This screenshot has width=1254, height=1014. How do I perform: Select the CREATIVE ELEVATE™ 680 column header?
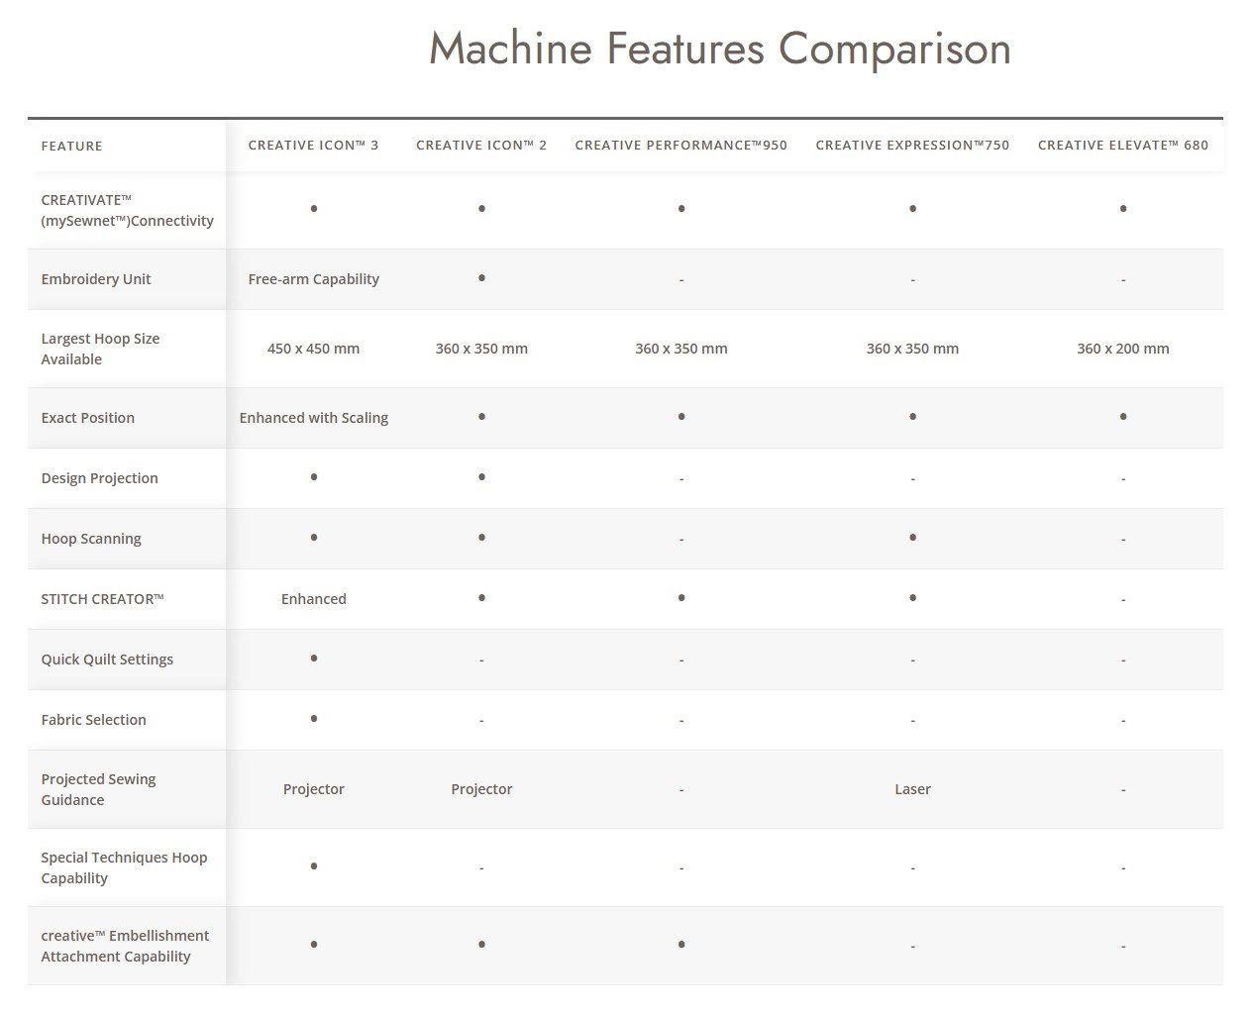[x=1123, y=145]
